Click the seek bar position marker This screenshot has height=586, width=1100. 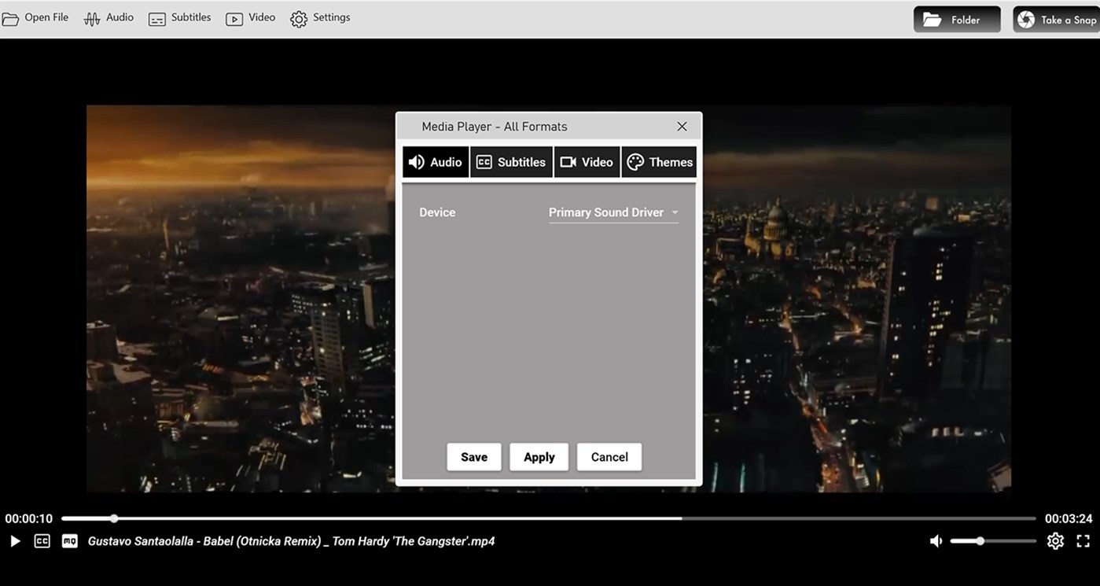(x=114, y=518)
